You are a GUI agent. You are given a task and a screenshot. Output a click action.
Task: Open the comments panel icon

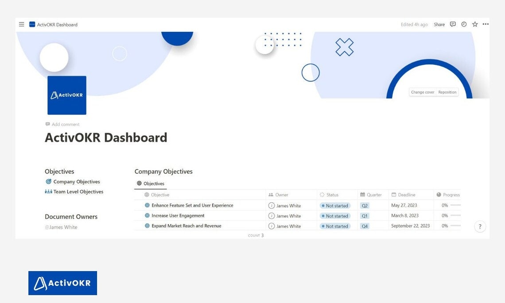pyautogui.click(x=453, y=24)
